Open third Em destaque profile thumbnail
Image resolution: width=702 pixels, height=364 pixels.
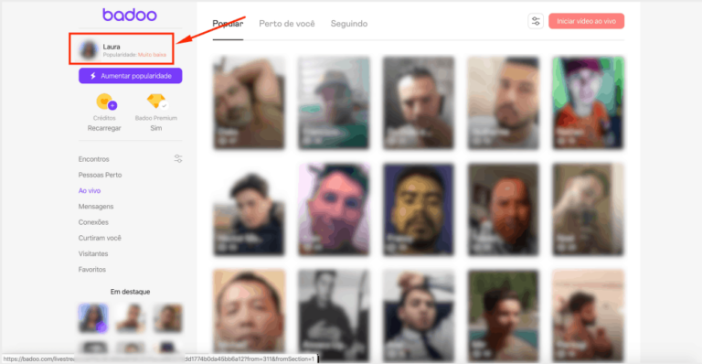168,318
